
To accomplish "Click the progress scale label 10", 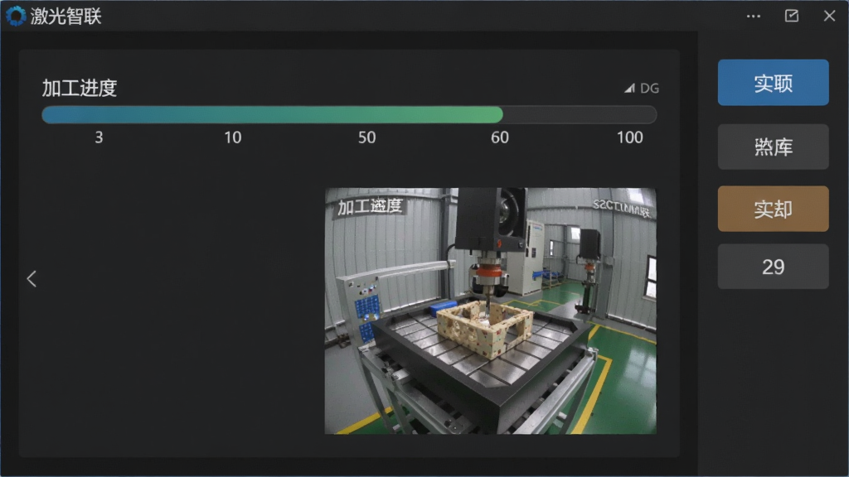I will coord(233,137).
